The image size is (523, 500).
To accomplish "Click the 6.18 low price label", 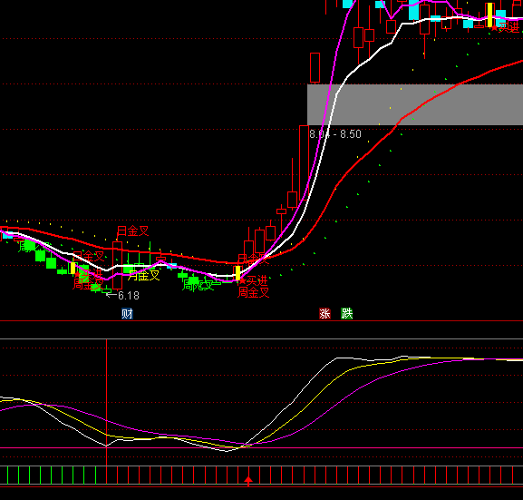I will pos(129,296).
